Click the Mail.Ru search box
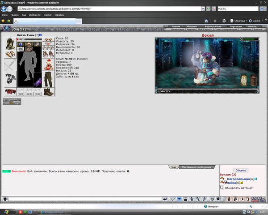 (x=238, y=9)
